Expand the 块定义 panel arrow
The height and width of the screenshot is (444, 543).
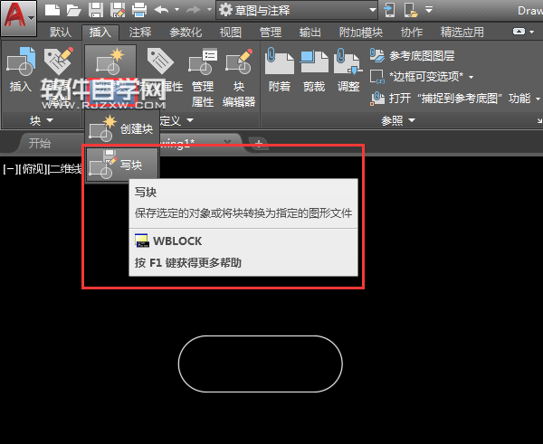point(190,120)
